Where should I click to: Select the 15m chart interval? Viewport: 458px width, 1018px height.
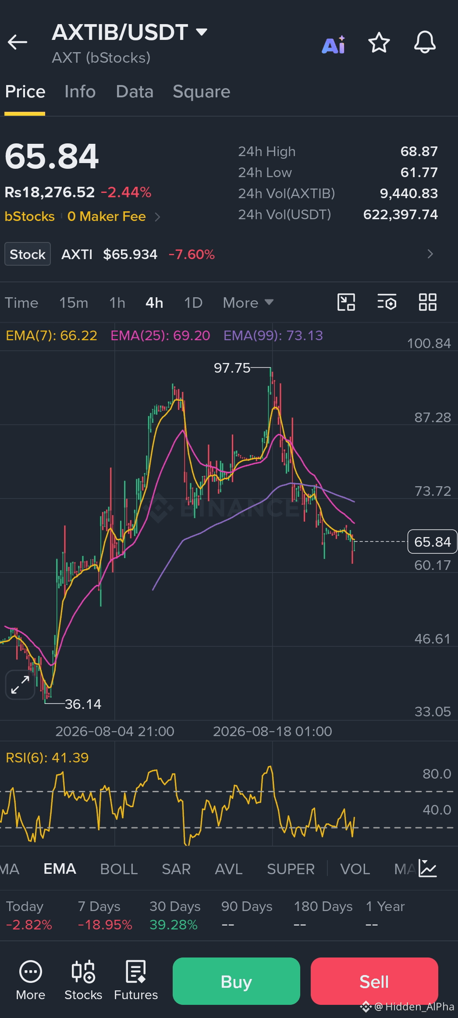click(74, 303)
